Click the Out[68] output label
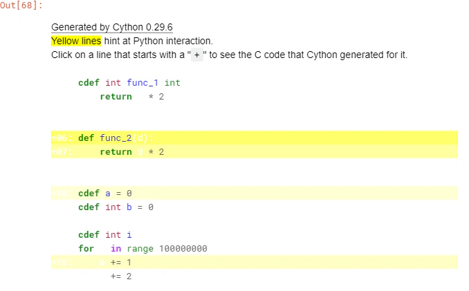This screenshot has height=291, width=469. click(x=21, y=5)
